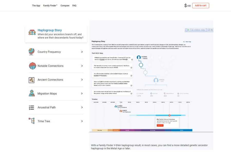
Task: Click the R-Z2965 avatar in the tree diagram
Action: coord(139,57)
